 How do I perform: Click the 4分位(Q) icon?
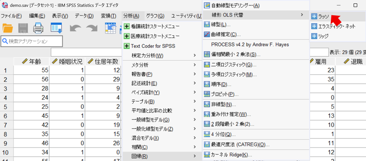click(207, 135)
